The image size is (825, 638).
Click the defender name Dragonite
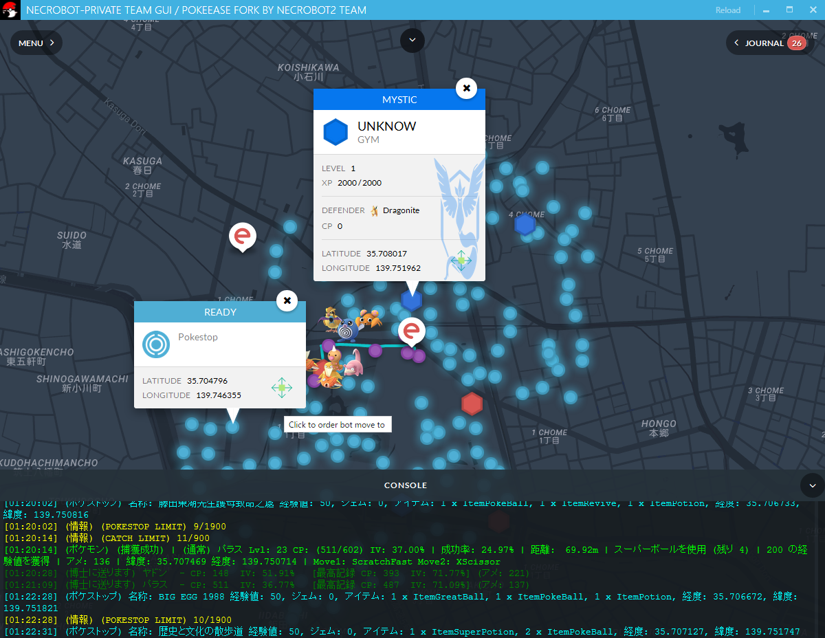coord(401,210)
